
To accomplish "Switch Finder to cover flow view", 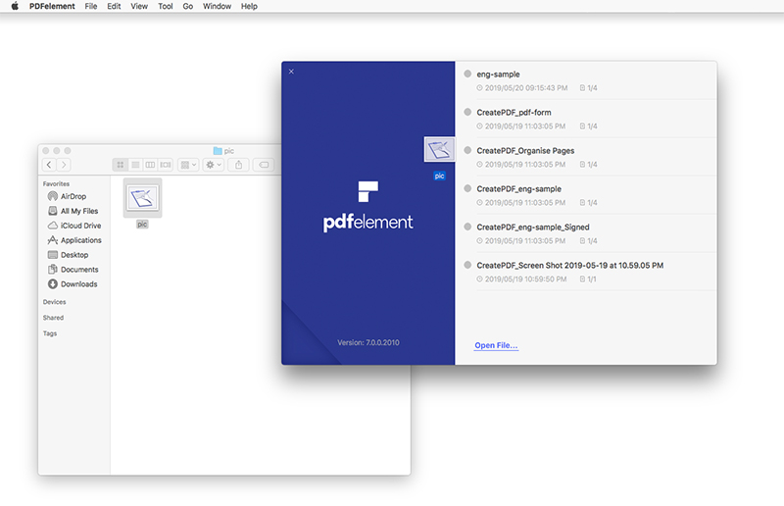I will click(x=166, y=165).
